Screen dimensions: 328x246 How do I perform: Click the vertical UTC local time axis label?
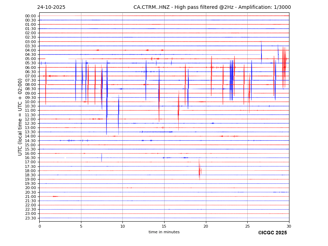21,117
